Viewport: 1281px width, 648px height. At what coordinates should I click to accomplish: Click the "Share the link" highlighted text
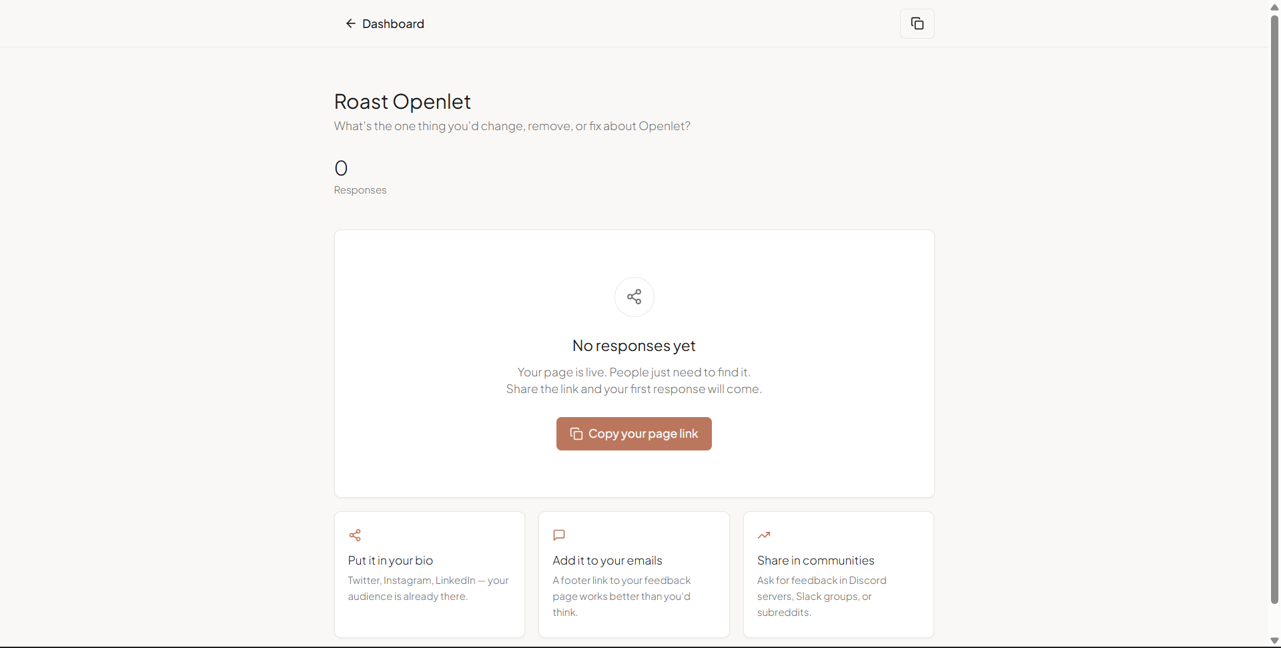pos(542,389)
